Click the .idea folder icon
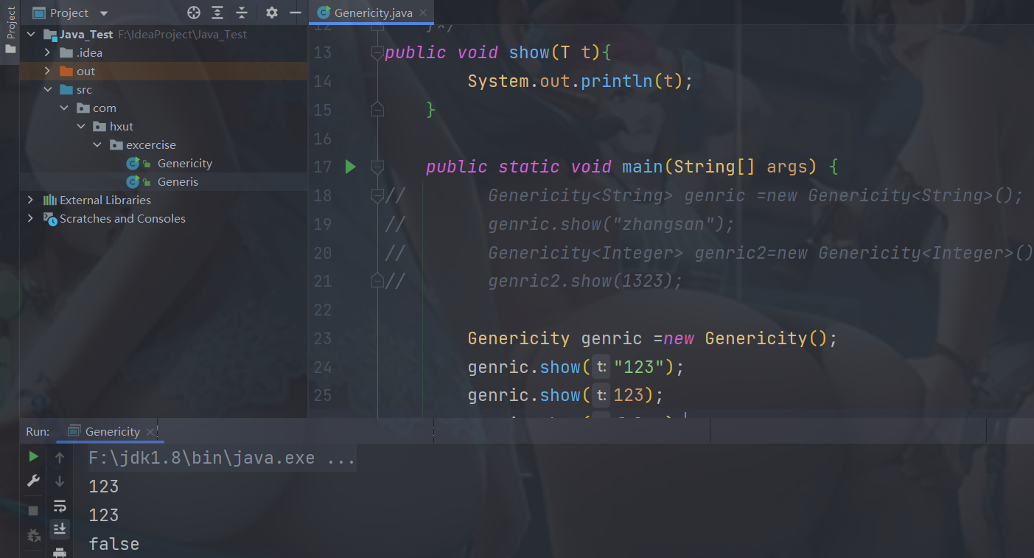This screenshot has height=558, width=1034. [66, 53]
